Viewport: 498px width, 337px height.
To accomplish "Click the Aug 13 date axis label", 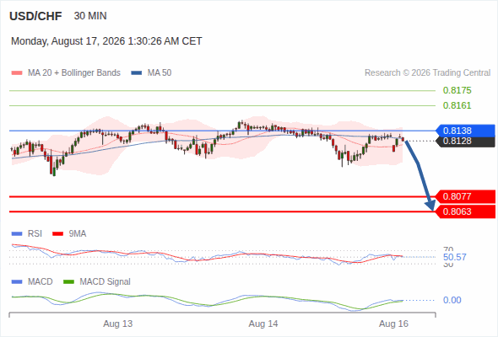I will (118, 324).
